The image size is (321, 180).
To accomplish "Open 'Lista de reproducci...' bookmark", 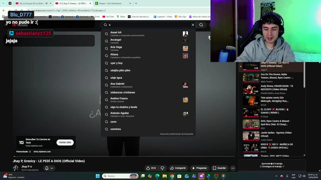I will [139, 17].
